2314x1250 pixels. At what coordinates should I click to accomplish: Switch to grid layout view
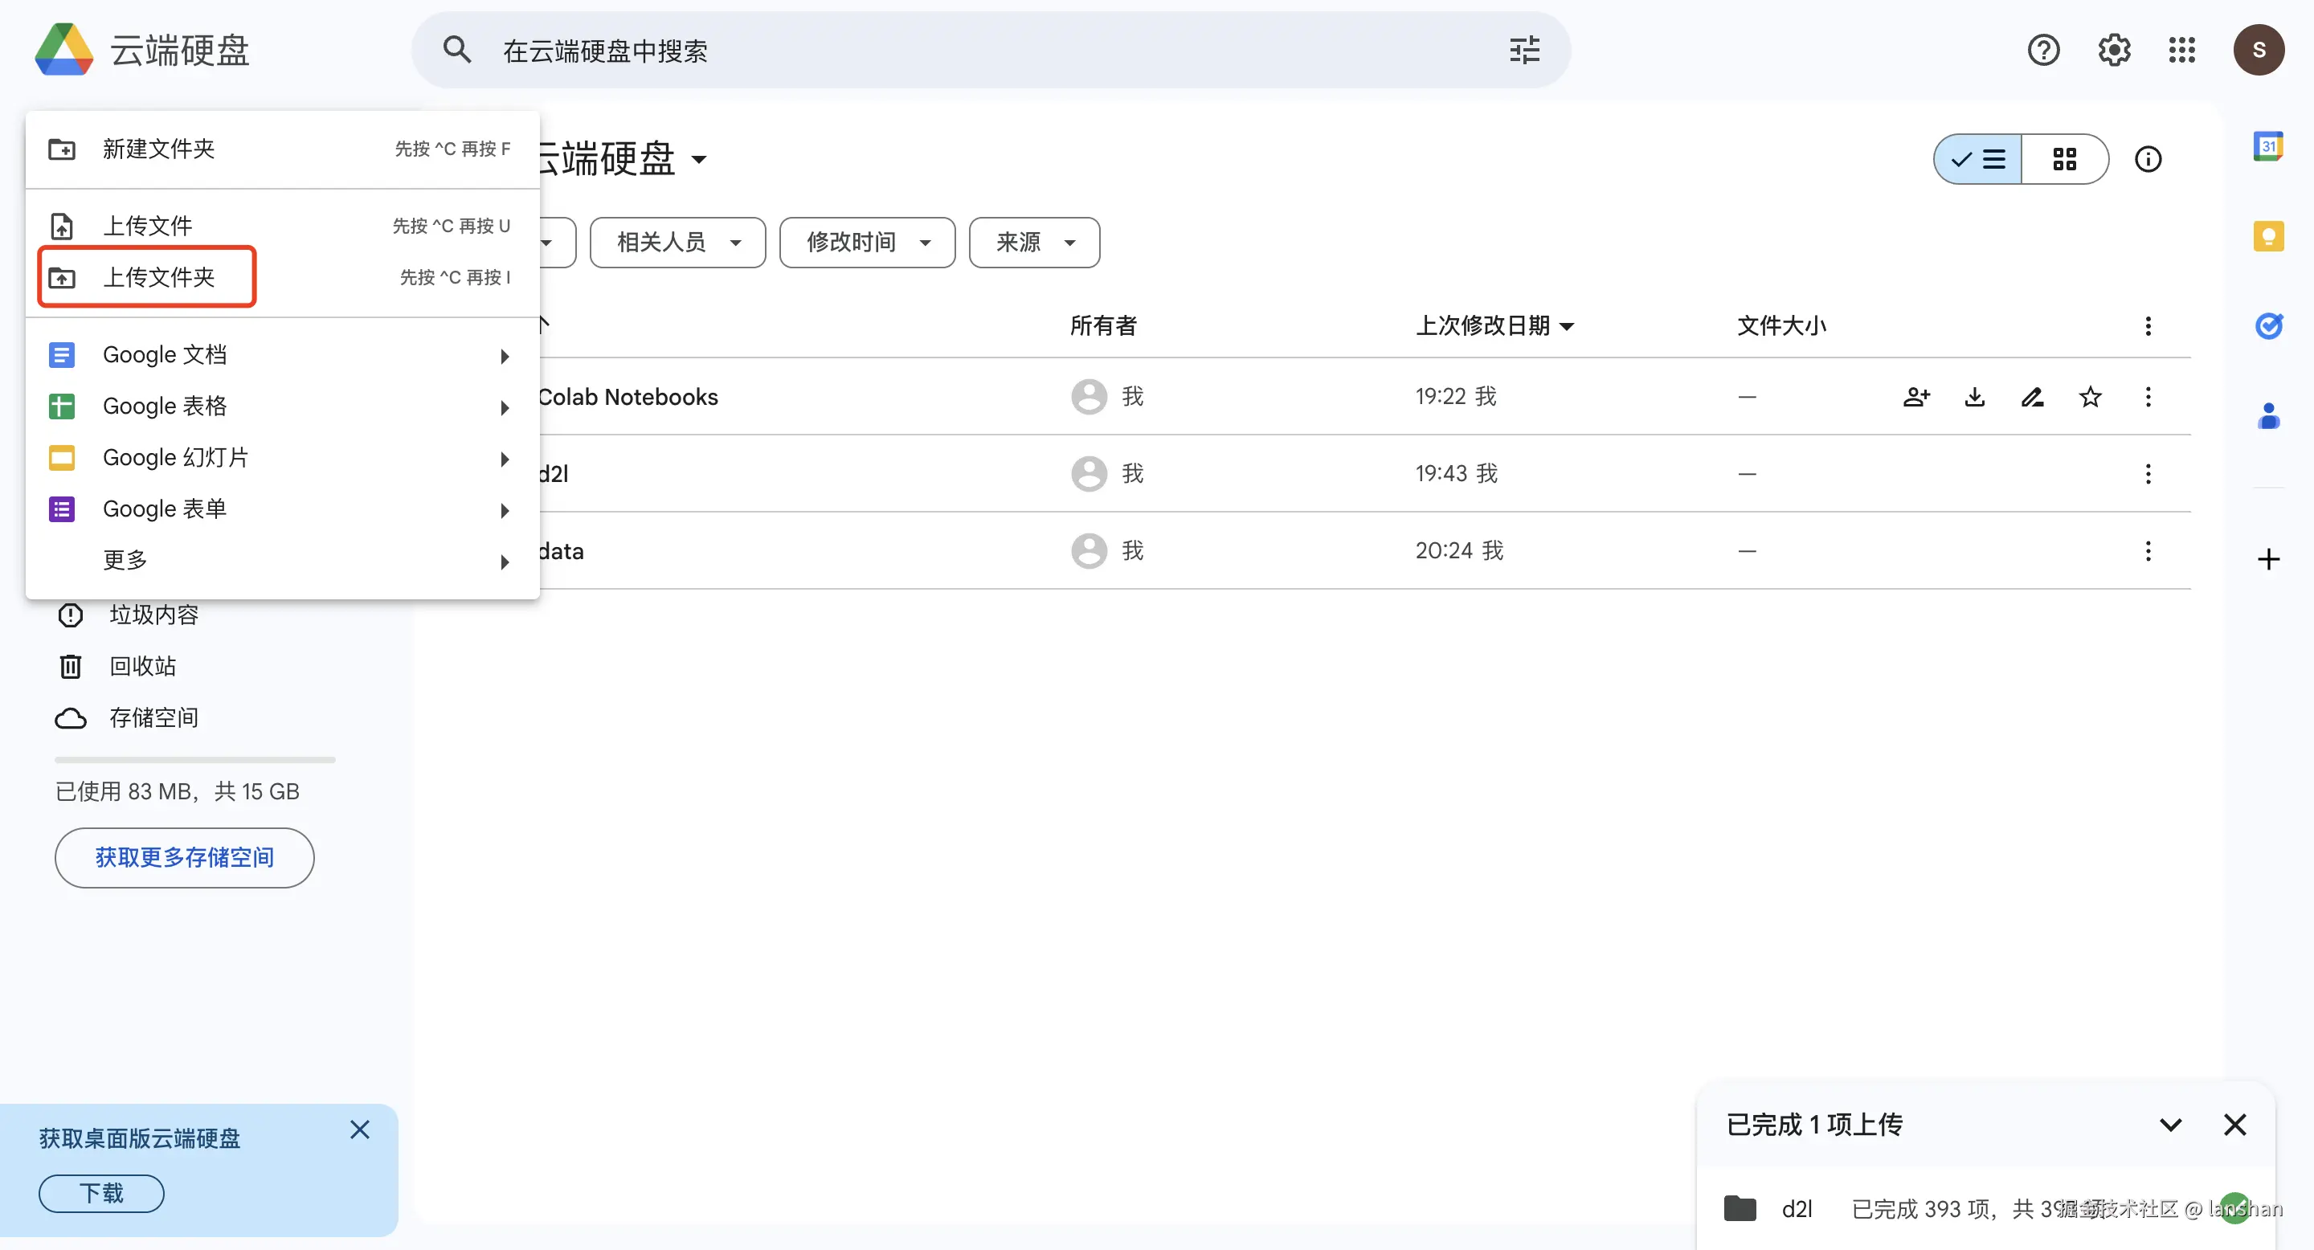pyautogui.click(x=2064, y=160)
